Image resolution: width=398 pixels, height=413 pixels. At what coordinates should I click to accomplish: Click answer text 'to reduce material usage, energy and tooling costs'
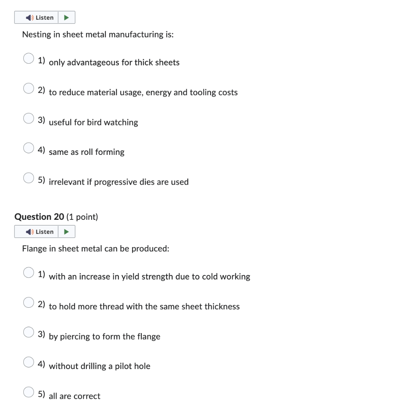[143, 92]
